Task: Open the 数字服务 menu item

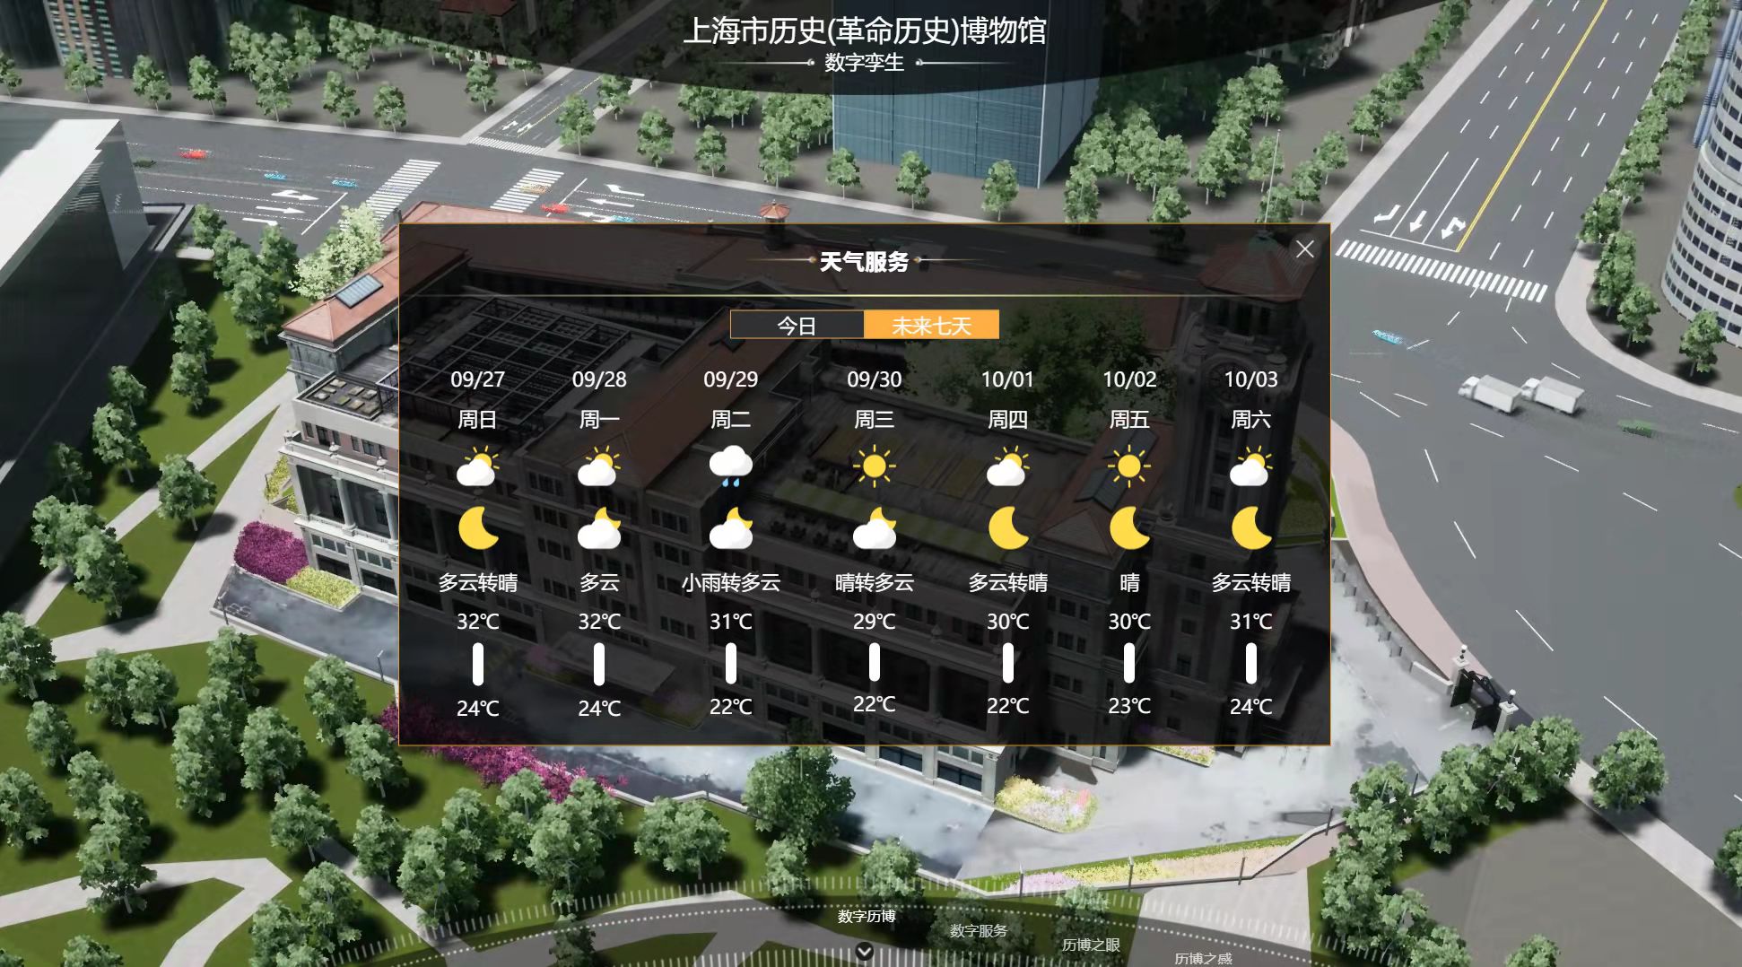Action: pos(978,931)
